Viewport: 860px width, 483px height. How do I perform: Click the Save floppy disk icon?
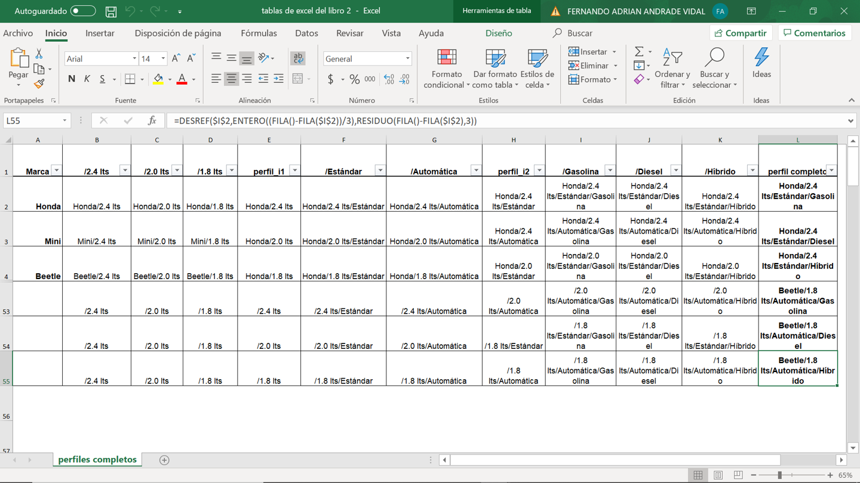[111, 11]
